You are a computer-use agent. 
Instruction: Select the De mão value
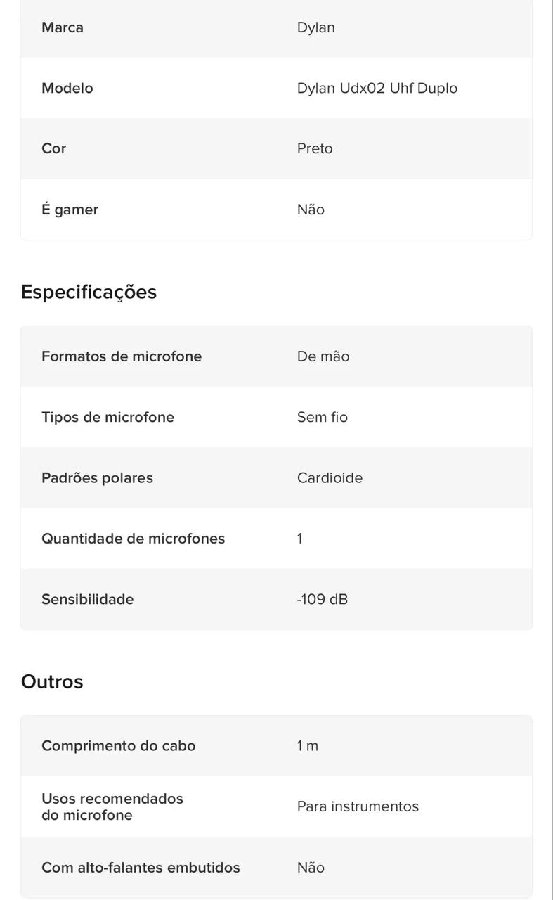(323, 356)
